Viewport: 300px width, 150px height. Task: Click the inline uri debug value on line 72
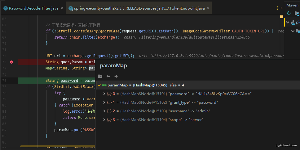click(211, 56)
